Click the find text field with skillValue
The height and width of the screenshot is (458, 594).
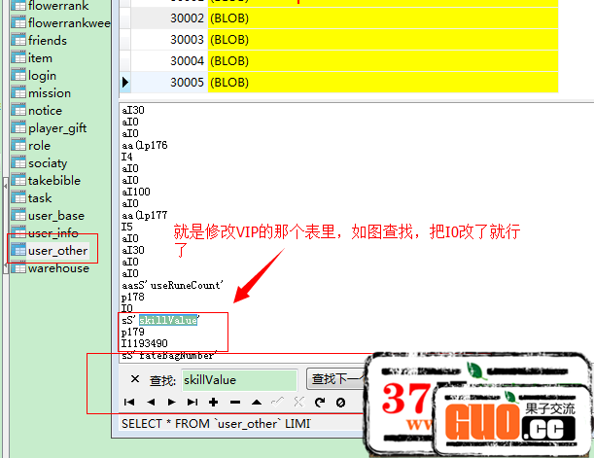pos(237,380)
